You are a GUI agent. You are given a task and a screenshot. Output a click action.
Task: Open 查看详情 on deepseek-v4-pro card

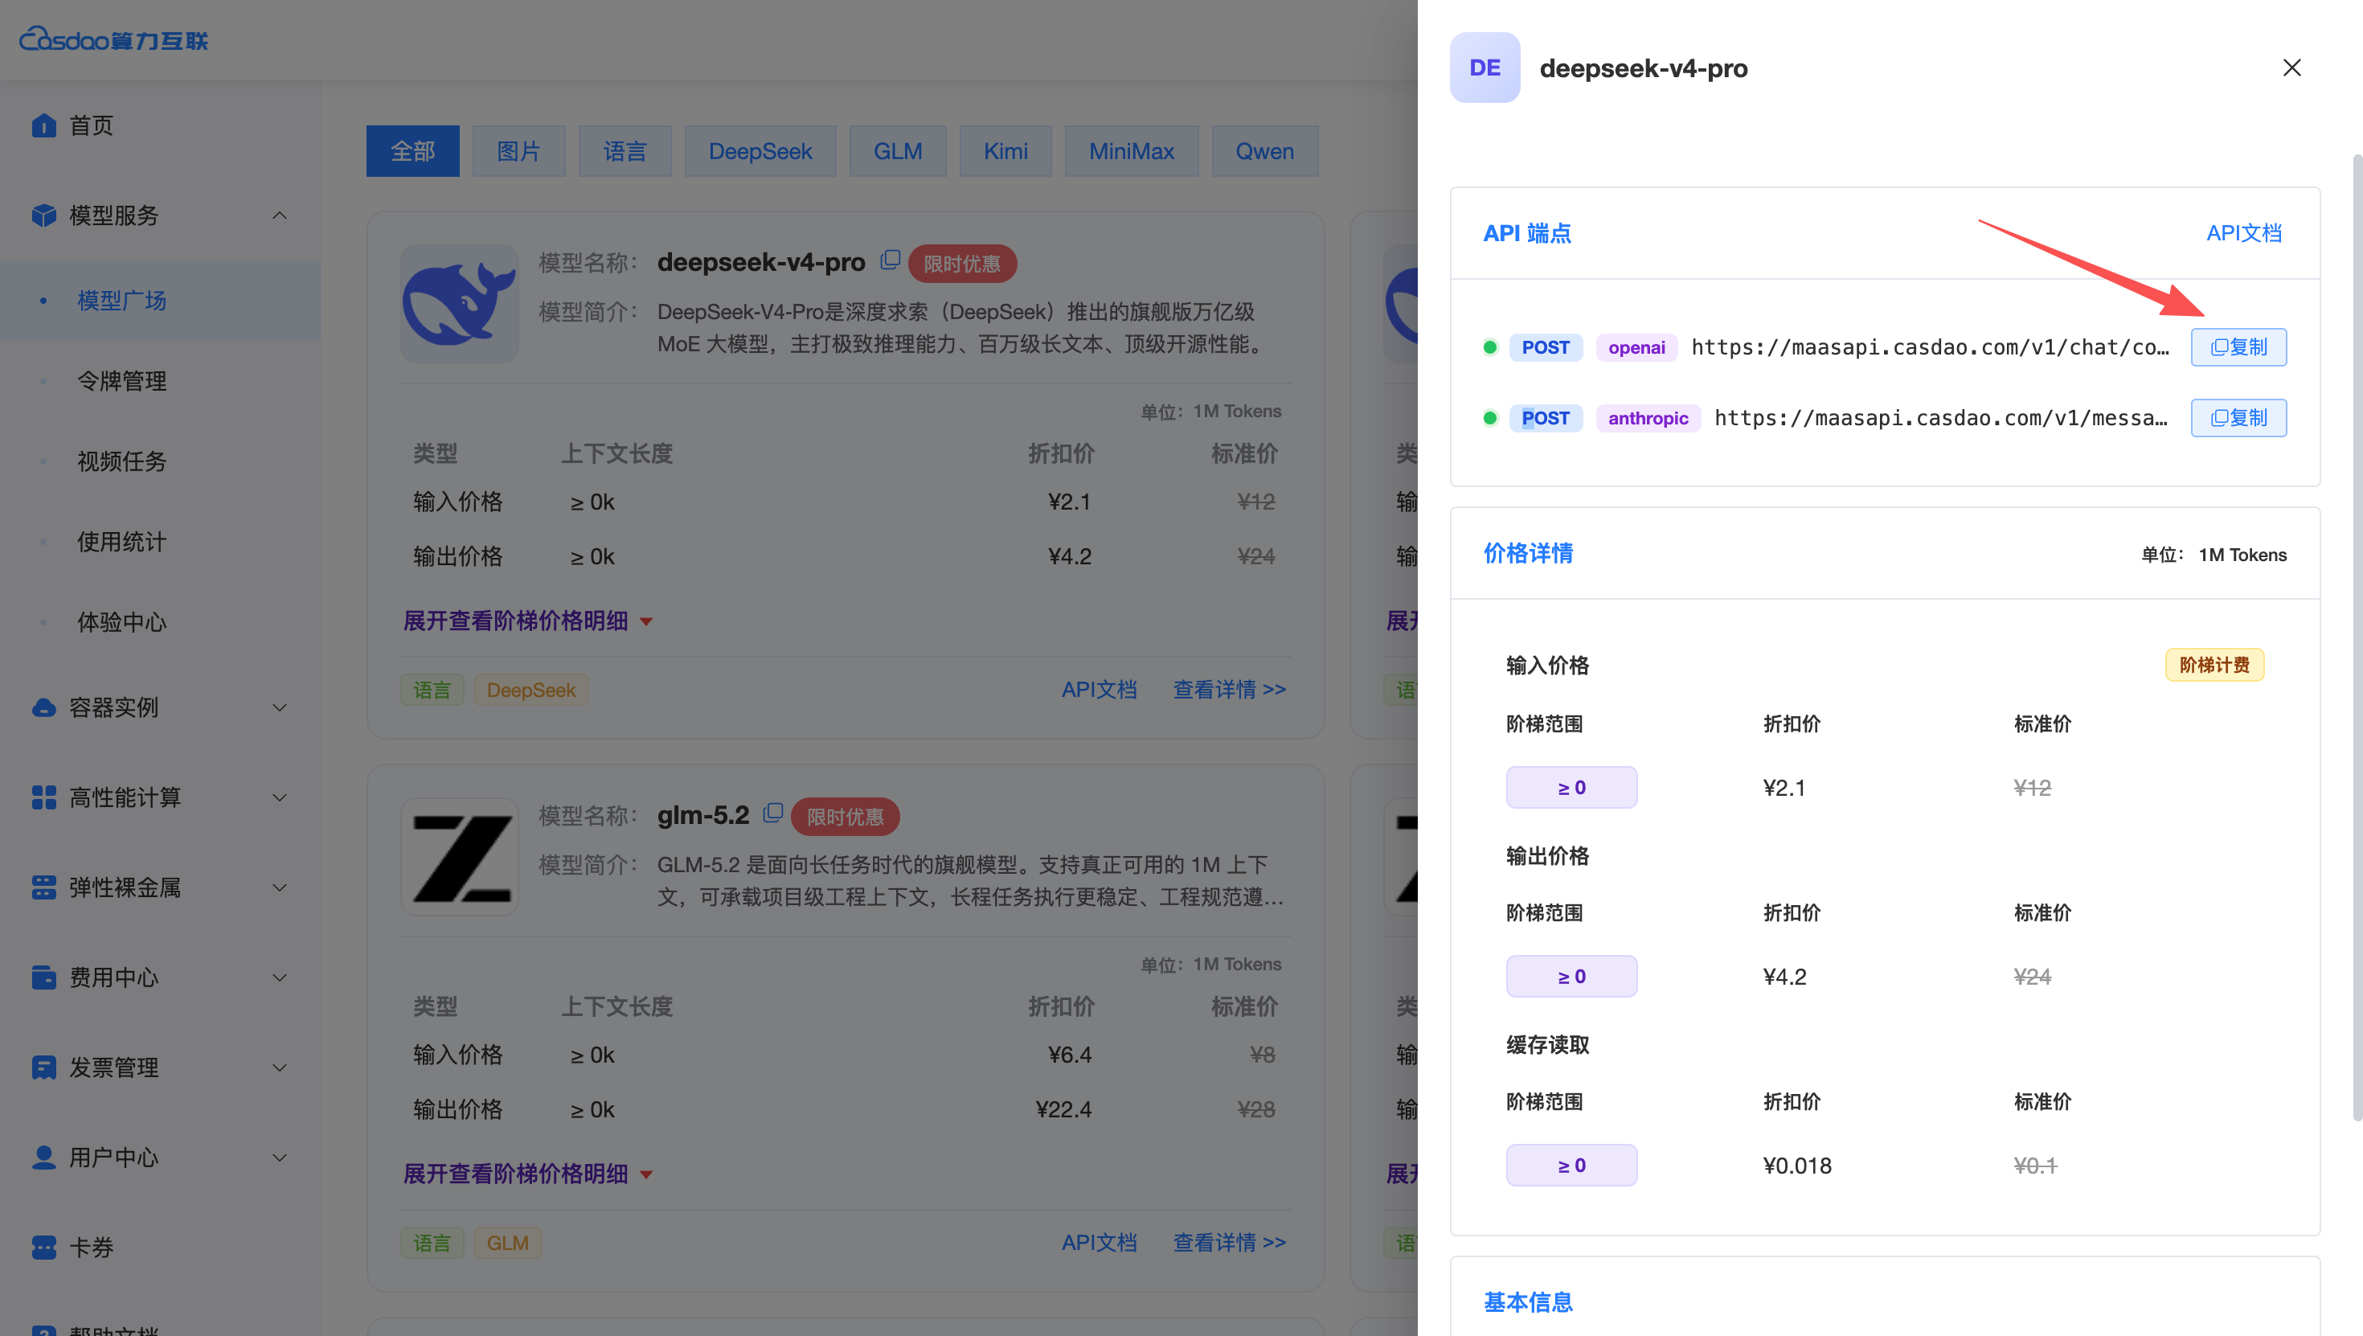click(x=1229, y=689)
